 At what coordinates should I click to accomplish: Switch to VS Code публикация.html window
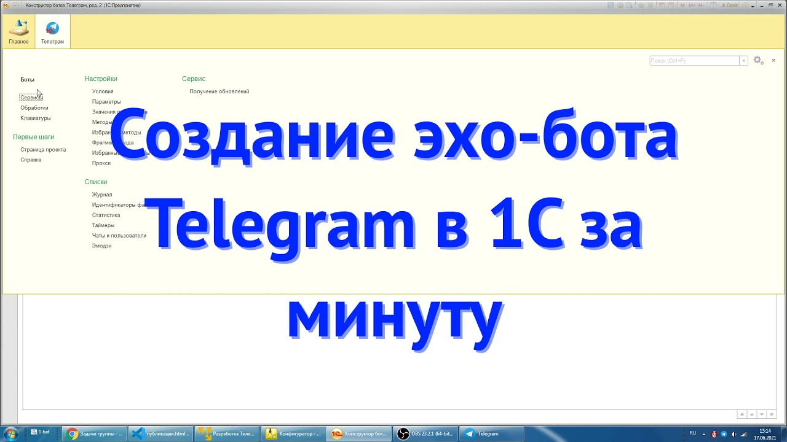click(x=161, y=434)
